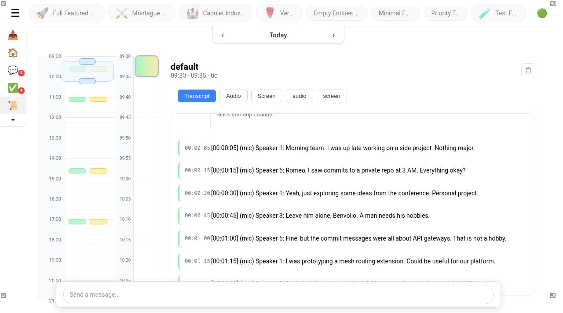Go to next day with the right chevron
Image resolution: width=563 pixels, height=313 pixels.
(334, 35)
